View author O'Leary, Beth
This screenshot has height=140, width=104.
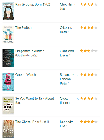click(x=66, y=30)
